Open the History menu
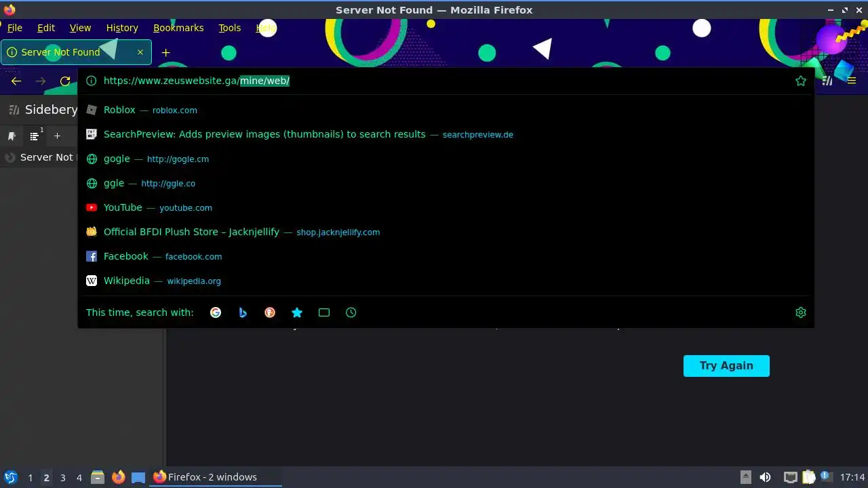868x488 pixels. [x=122, y=28]
